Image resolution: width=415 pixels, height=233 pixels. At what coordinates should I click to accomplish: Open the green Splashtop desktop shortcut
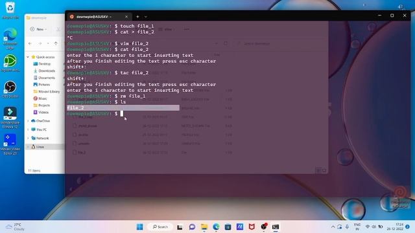[x=10, y=63]
